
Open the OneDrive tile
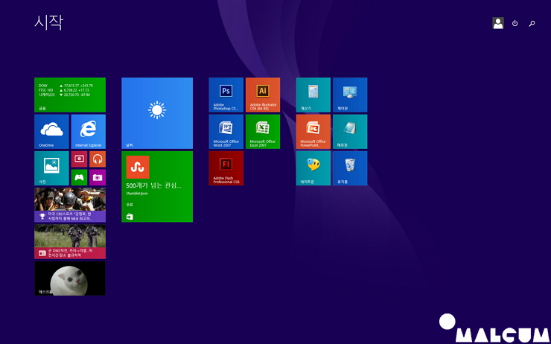tap(51, 131)
